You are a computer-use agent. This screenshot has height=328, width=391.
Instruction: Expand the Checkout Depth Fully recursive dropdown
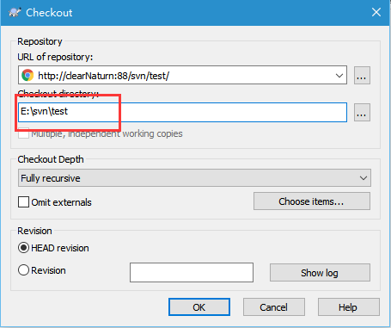[194, 178]
